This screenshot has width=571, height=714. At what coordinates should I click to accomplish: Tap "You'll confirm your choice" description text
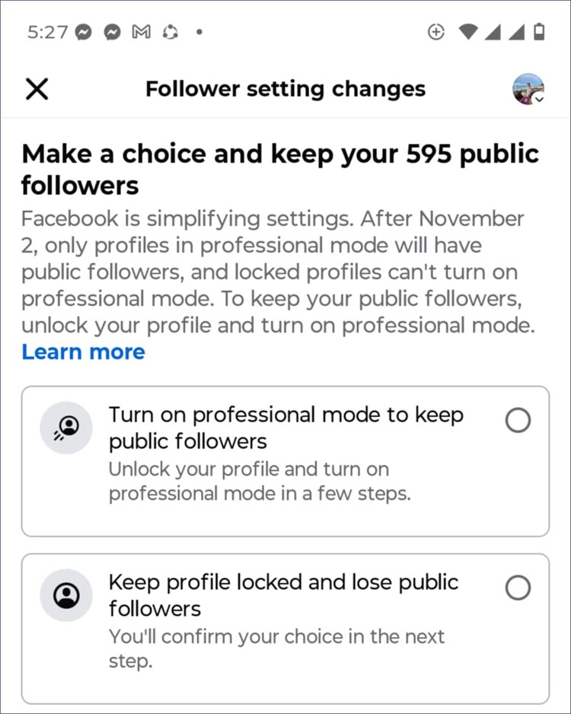(x=276, y=636)
